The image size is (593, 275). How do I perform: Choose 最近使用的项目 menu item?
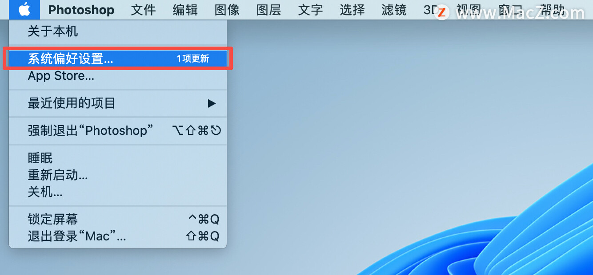pos(118,103)
